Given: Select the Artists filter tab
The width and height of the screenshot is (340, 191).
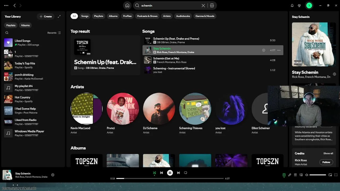Looking at the screenshot, I should coord(167,16).
